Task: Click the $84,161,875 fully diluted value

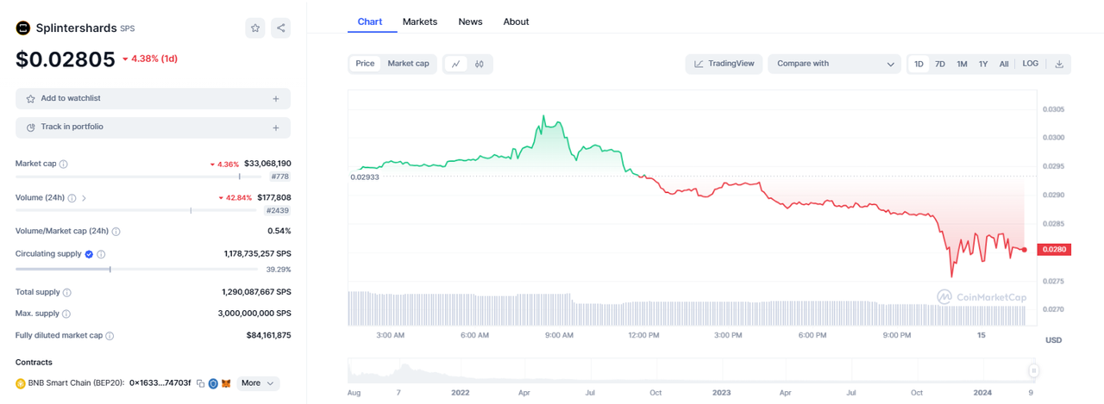Action: click(268, 336)
